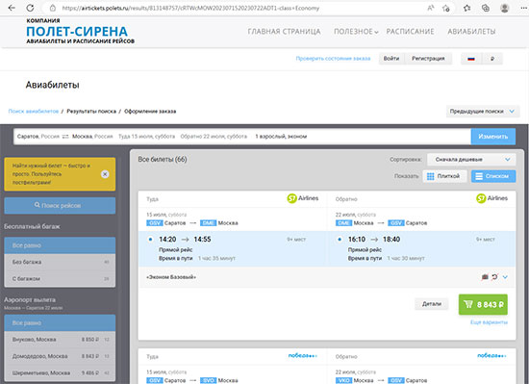Viewport: 529px width, 384px height.
Task: Click S7 Airlines logo in outbound column
Action: (303, 198)
